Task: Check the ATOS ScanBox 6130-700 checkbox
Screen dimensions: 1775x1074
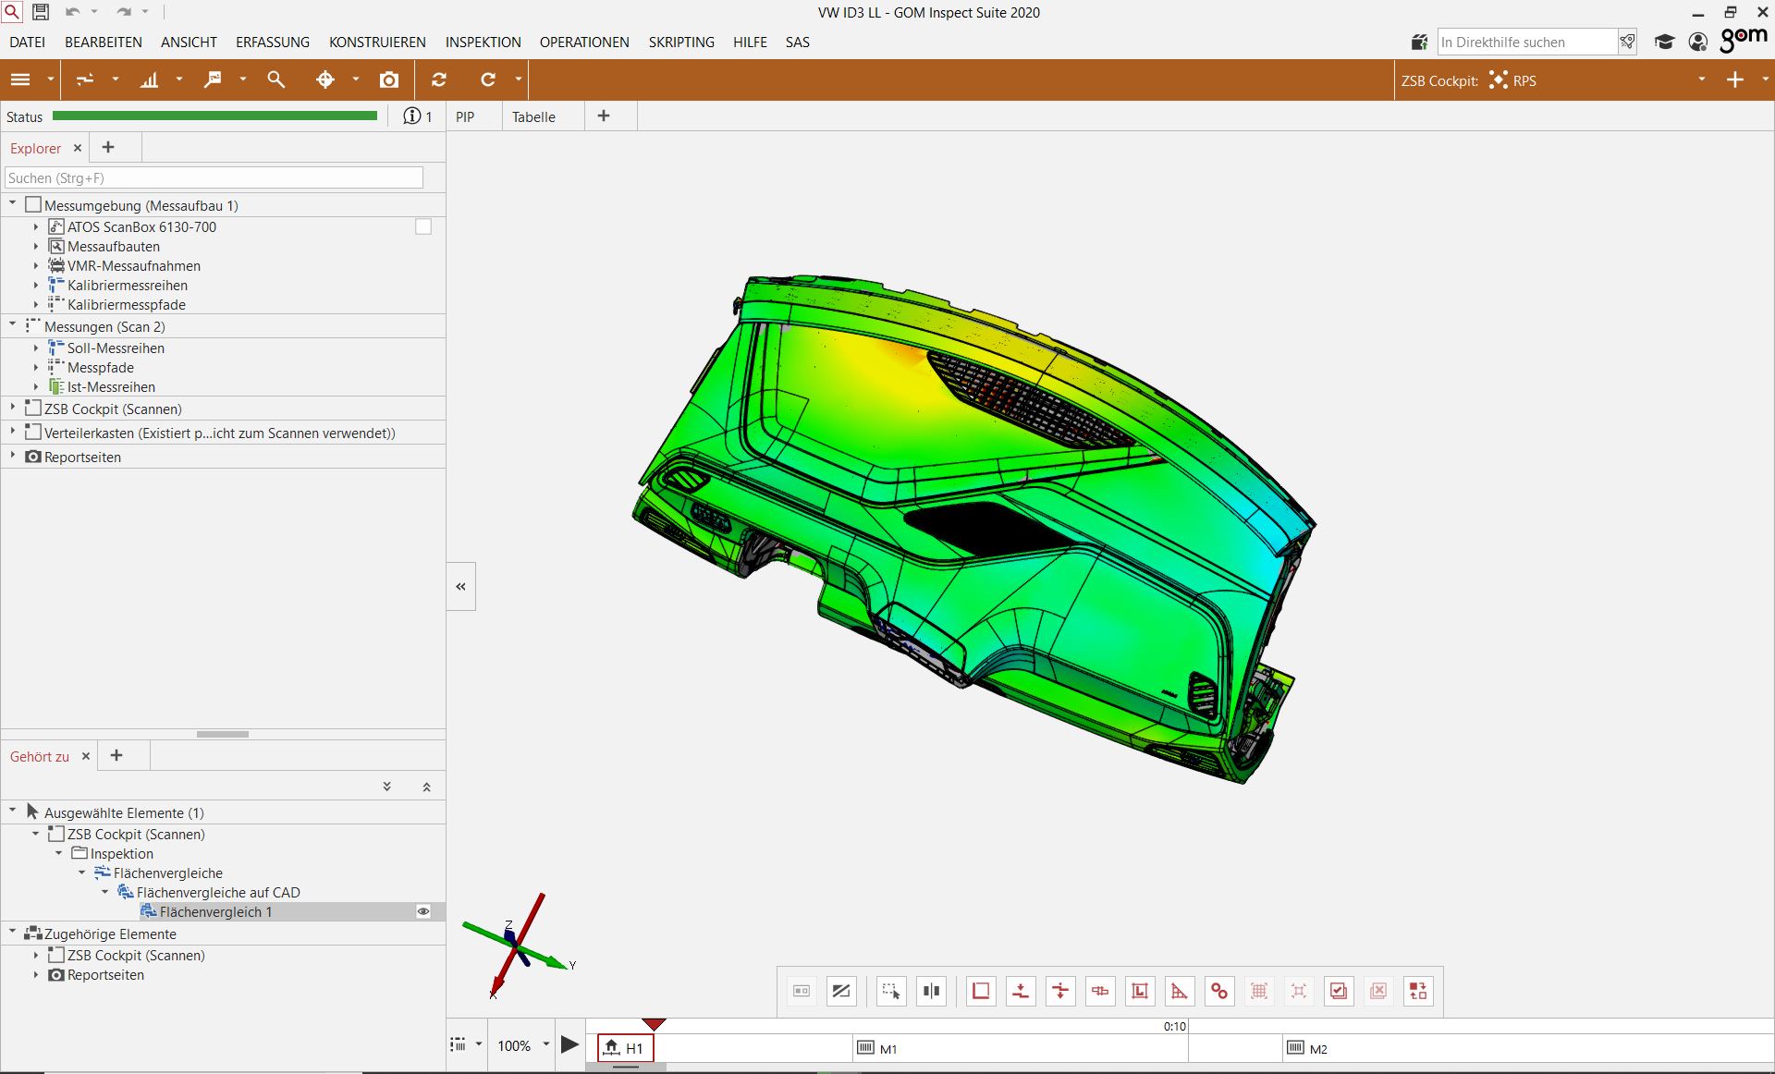Action: (423, 227)
